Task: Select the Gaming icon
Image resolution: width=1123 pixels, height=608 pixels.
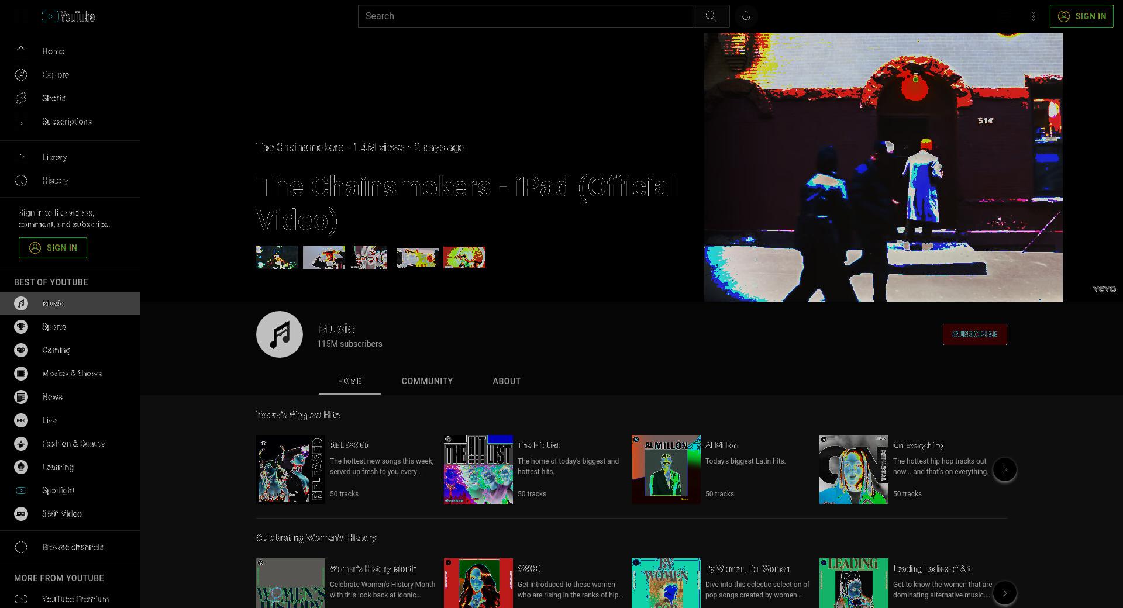Action: (21, 350)
